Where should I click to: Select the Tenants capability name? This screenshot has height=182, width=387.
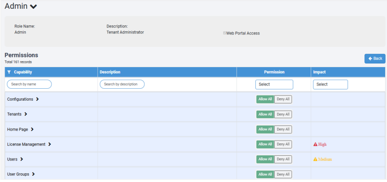pos(14,114)
